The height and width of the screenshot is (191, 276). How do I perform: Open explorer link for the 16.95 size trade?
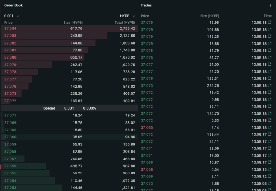[x=270, y=22]
